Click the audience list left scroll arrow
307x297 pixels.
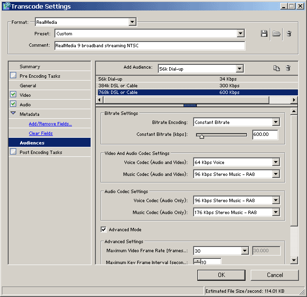tap(100, 100)
